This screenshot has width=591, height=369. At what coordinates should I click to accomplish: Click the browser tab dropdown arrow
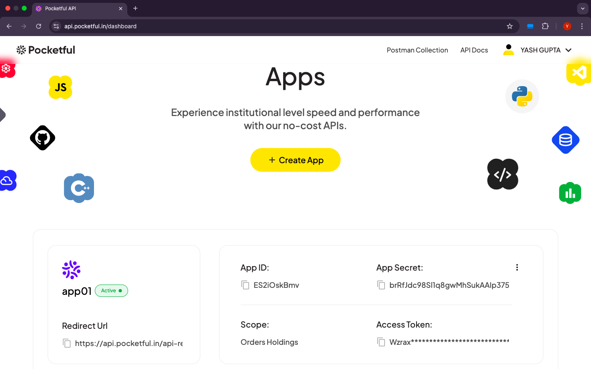click(582, 8)
